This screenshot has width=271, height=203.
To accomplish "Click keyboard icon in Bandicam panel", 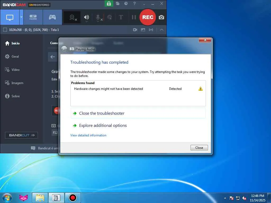I will (53, 126).
